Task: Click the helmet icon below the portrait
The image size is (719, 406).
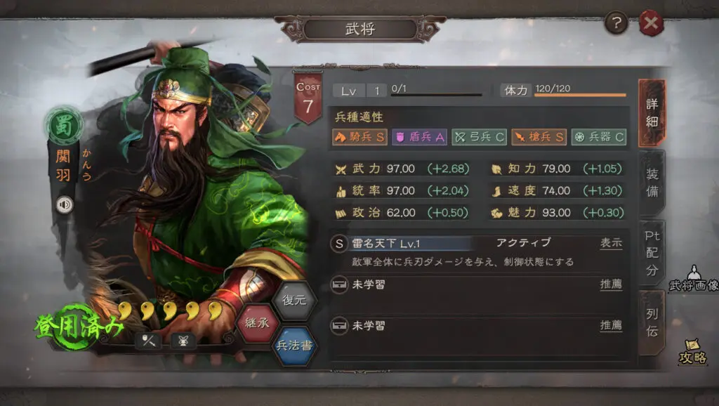Action: click(183, 341)
